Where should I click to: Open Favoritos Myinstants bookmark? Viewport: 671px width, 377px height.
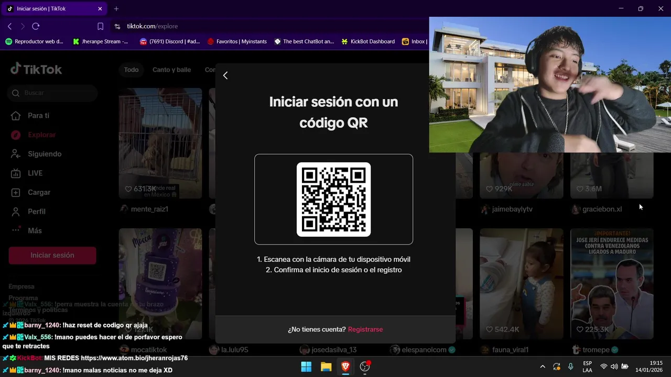coord(237,41)
